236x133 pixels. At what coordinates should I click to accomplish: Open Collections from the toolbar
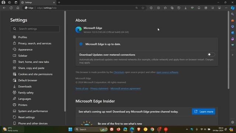point(172,8)
